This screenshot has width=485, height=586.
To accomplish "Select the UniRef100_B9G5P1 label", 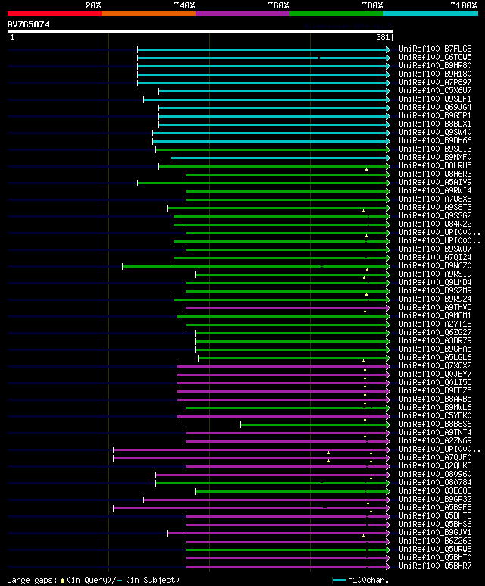I will point(435,115).
